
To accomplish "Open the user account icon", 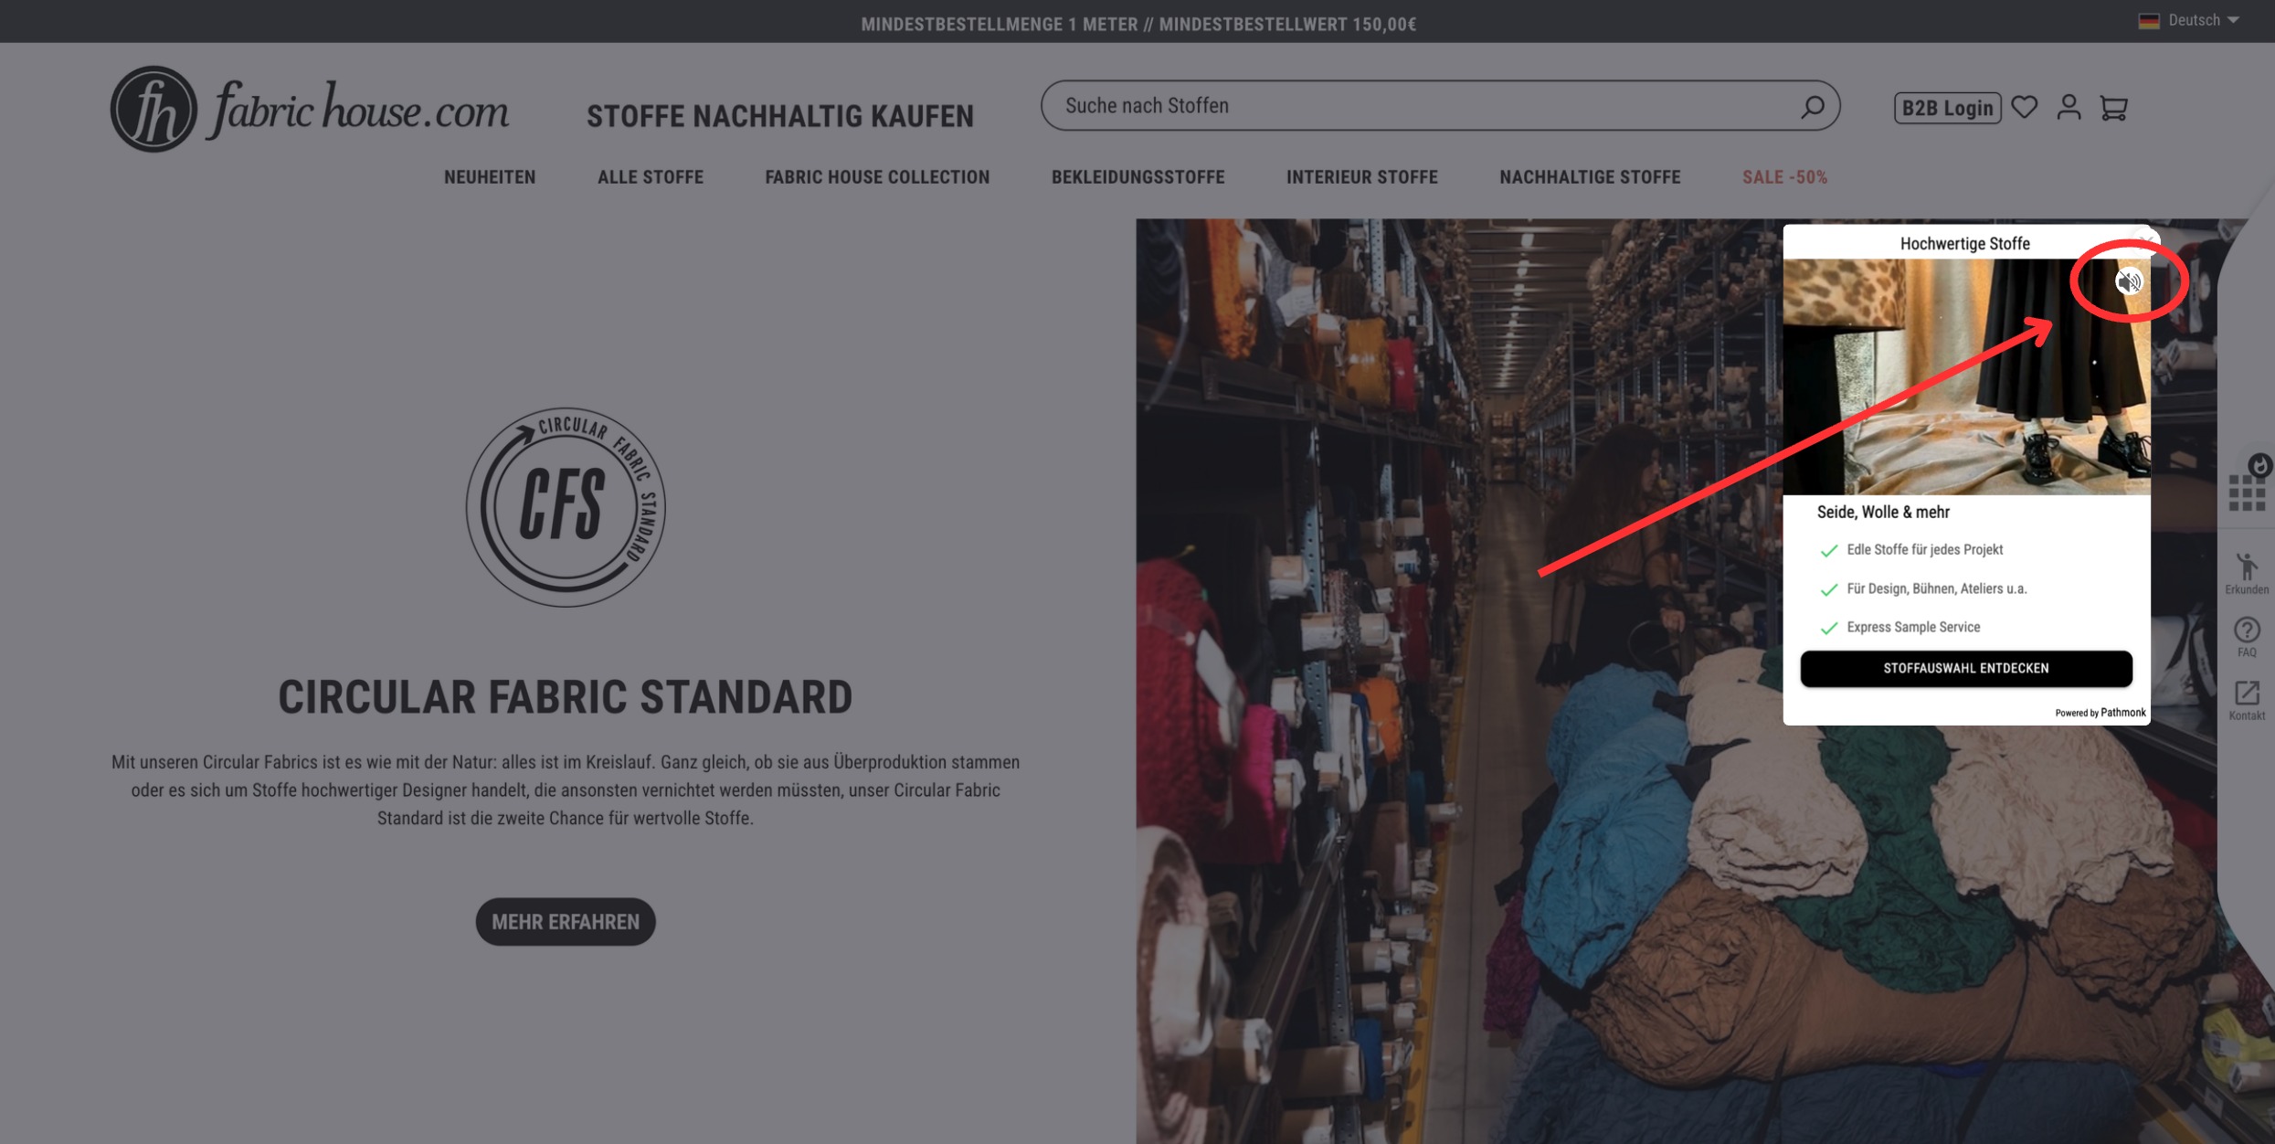I will (x=2069, y=107).
